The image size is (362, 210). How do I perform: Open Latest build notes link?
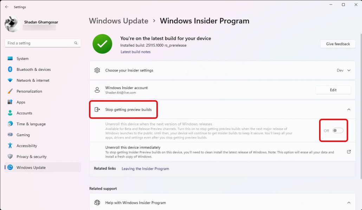click(136, 52)
